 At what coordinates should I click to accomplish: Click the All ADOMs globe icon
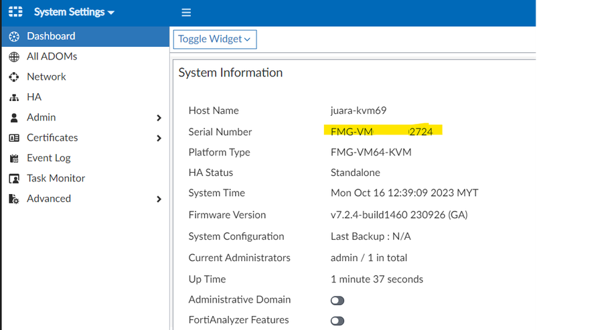tap(14, 57)
